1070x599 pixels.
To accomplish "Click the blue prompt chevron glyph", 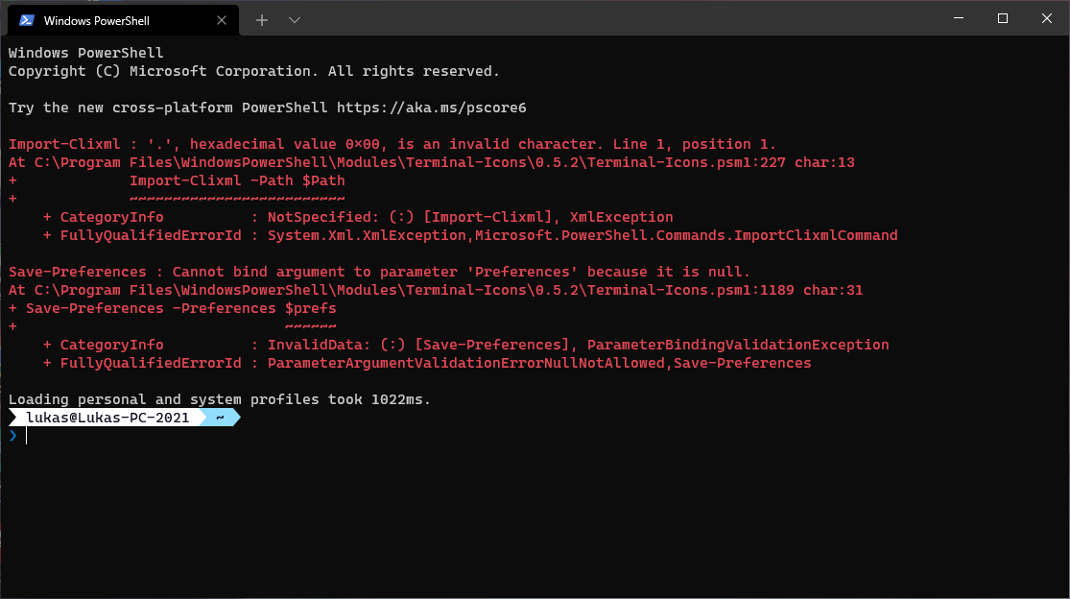I will coord(13,435).
